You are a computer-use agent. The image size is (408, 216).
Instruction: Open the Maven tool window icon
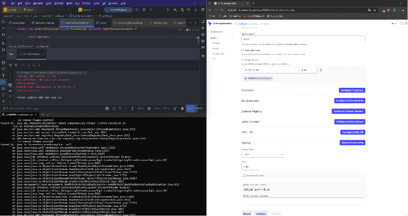tap(203, 47)
